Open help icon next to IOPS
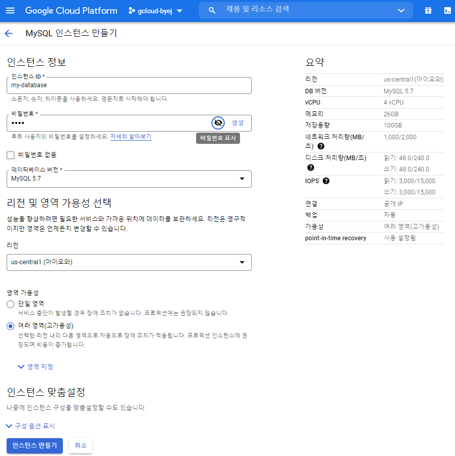455x456 pixels. pos(326,181)
